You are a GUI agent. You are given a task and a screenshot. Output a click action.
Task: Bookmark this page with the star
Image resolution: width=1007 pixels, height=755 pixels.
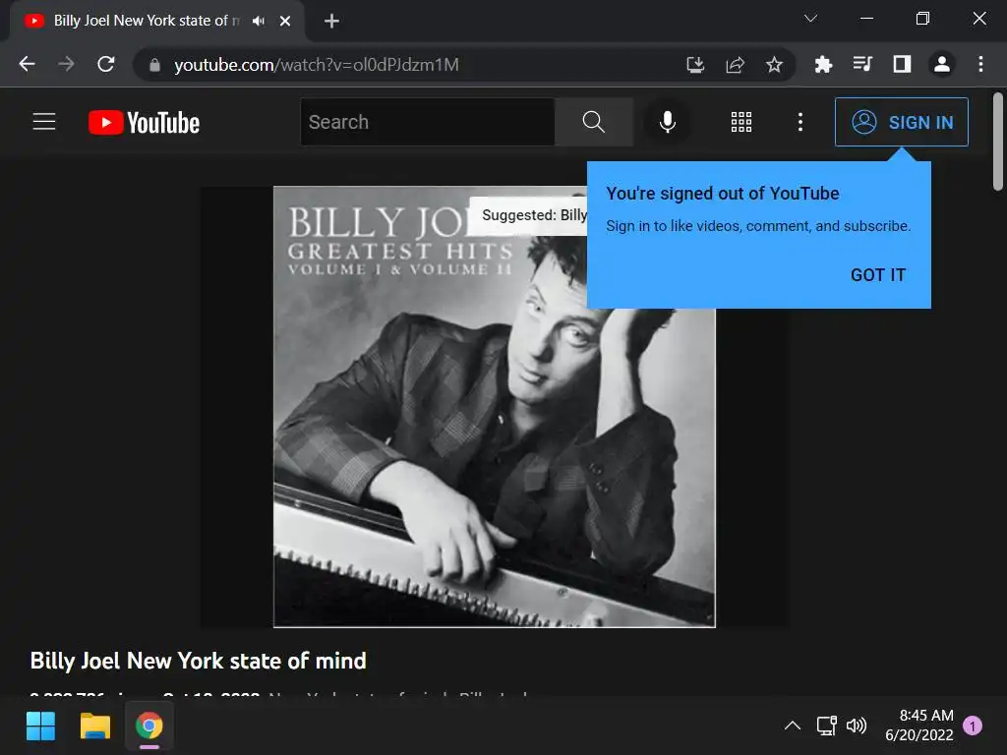click(x=775, y=64)
